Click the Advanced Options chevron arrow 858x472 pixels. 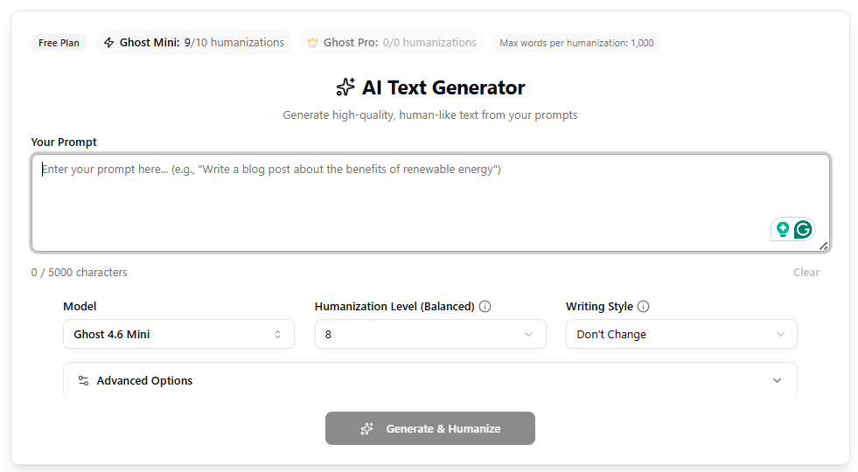click(x=777, y=381)
